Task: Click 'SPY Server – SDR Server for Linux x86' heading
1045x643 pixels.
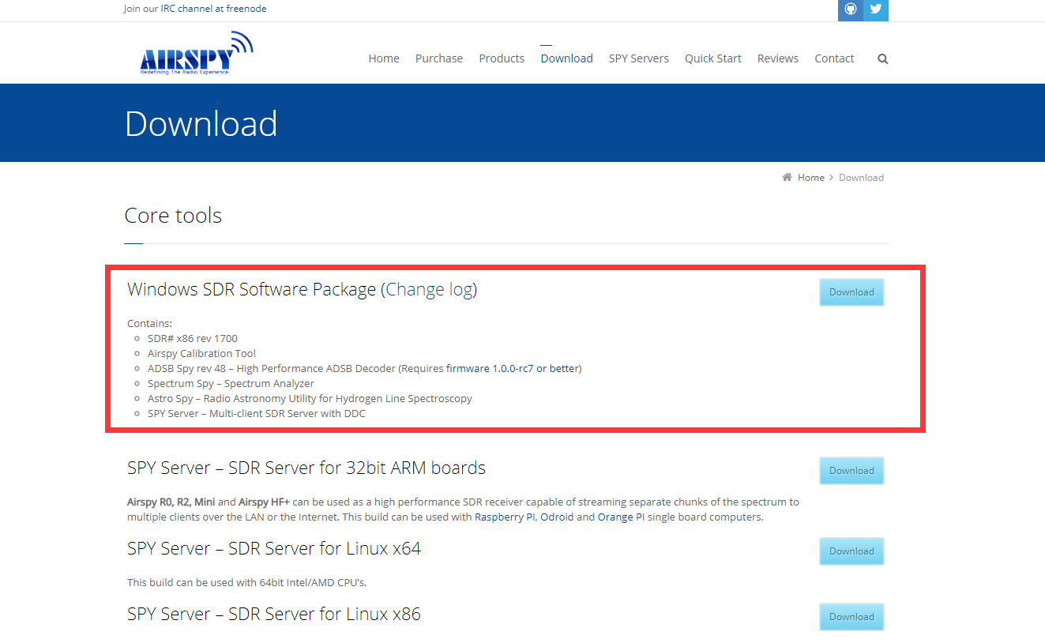Action: pos(274,614)
